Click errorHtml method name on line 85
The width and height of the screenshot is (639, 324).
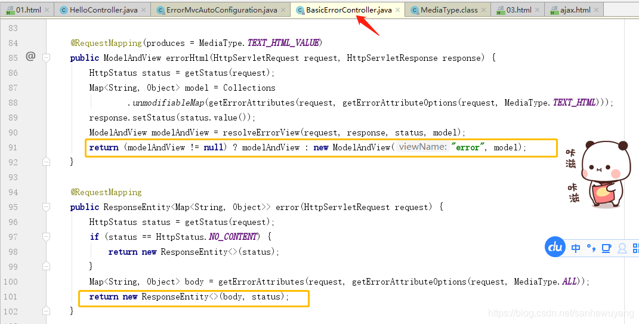187,58
